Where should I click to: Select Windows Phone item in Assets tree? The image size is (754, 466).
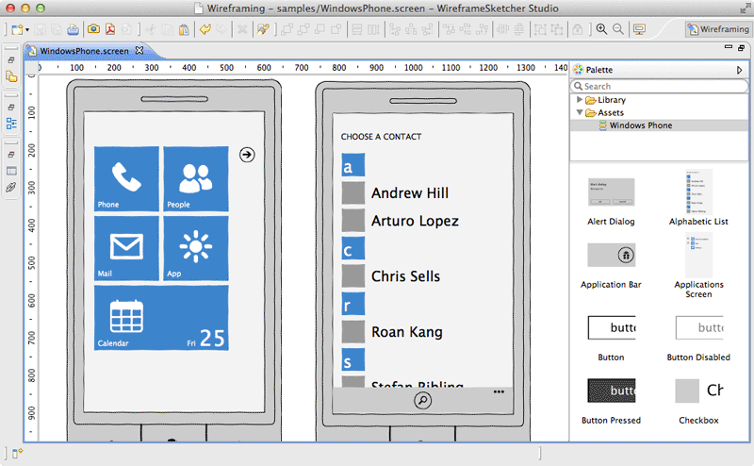(x=640, y=125)
